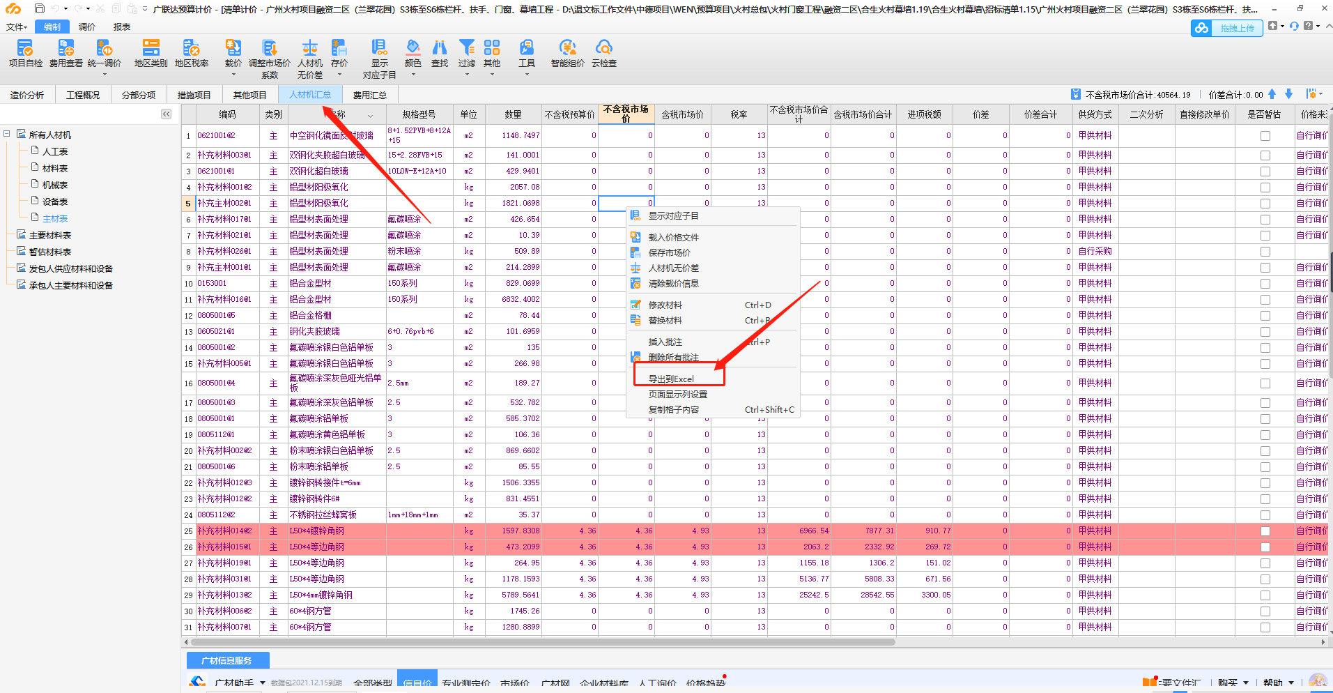Click the 工具 toolbar icon
The image size is (1333, 693).
tap(527, 47)
